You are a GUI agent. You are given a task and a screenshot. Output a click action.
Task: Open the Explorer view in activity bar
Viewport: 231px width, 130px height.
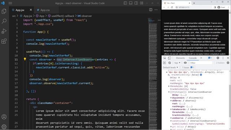[4, 11]
